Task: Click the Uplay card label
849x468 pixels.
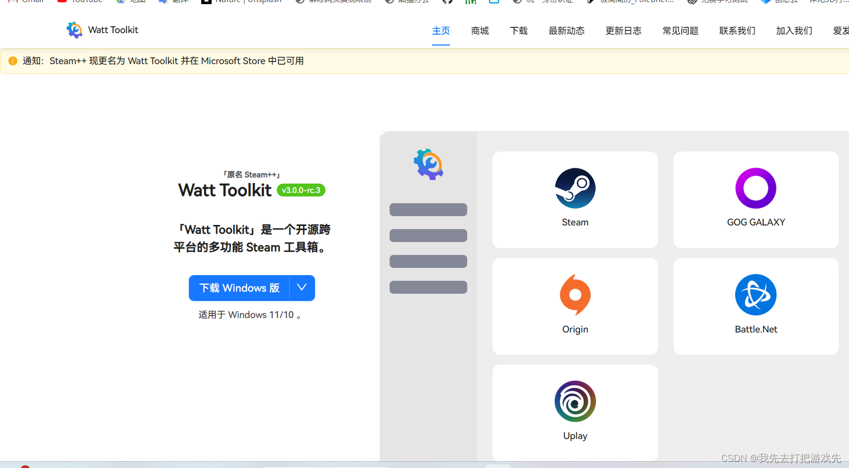Action: 575,436
